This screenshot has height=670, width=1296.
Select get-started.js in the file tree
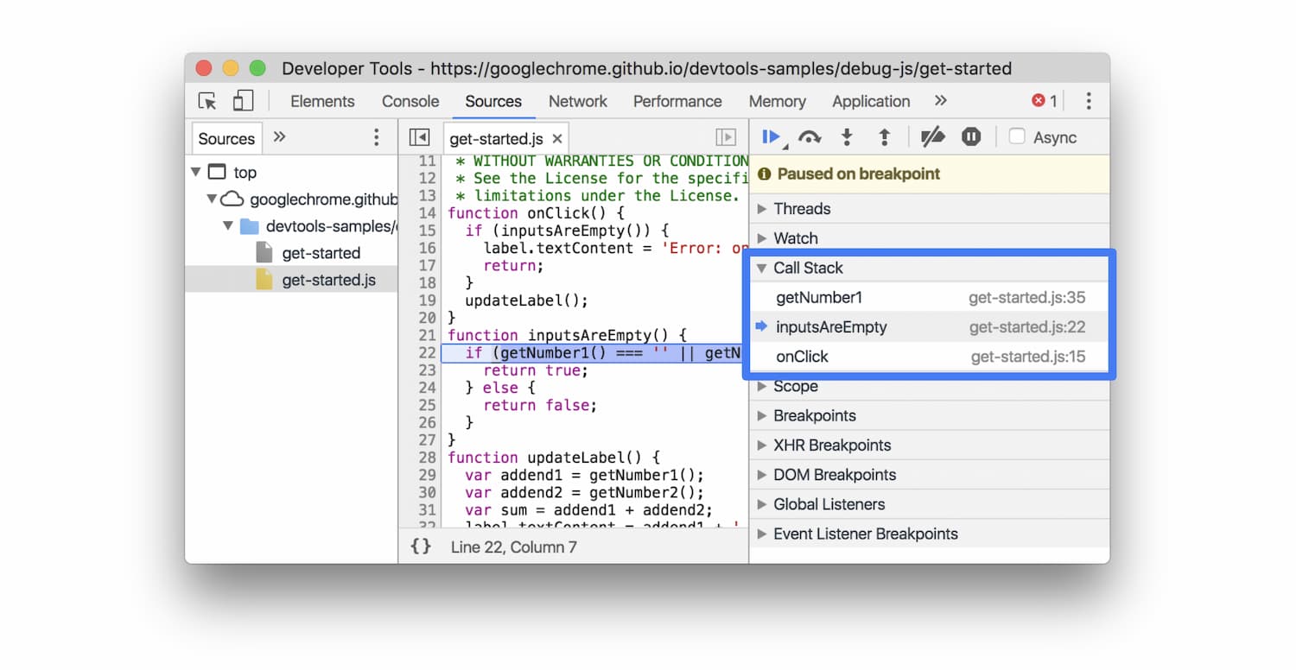click(x=328, y=280)
